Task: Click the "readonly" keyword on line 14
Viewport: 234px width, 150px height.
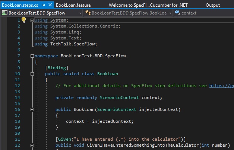Action: pyautogui.click(x=87, y=98)
